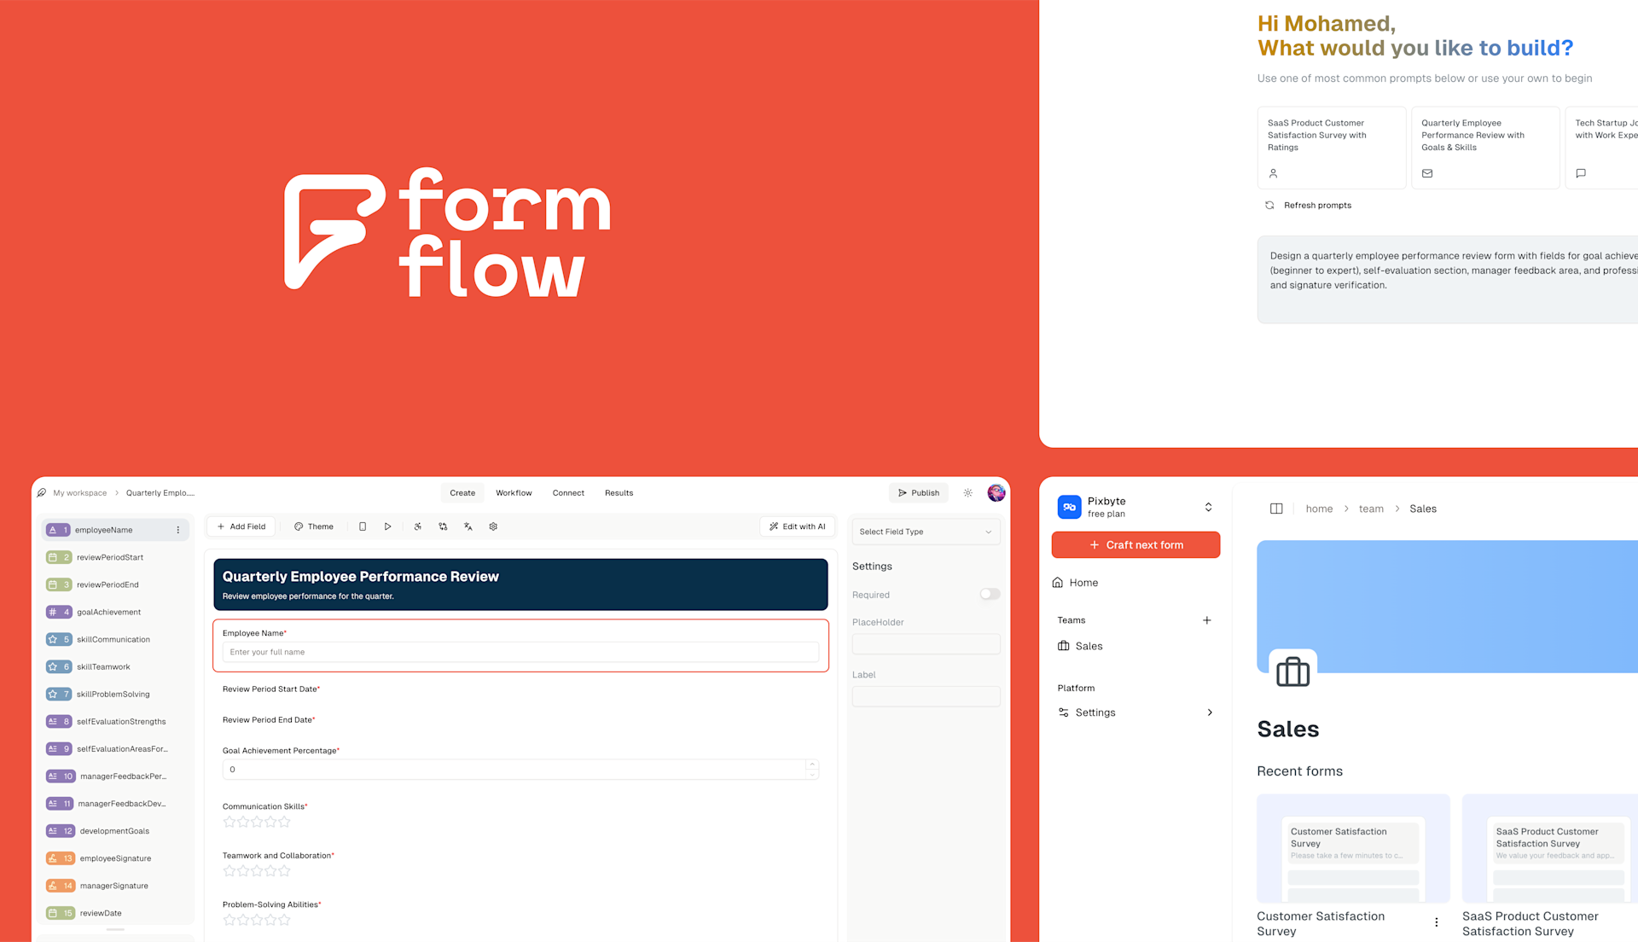Screen dimensions: 1638x942
Task: Click the Add Field button
Action: tap(241, 526)
